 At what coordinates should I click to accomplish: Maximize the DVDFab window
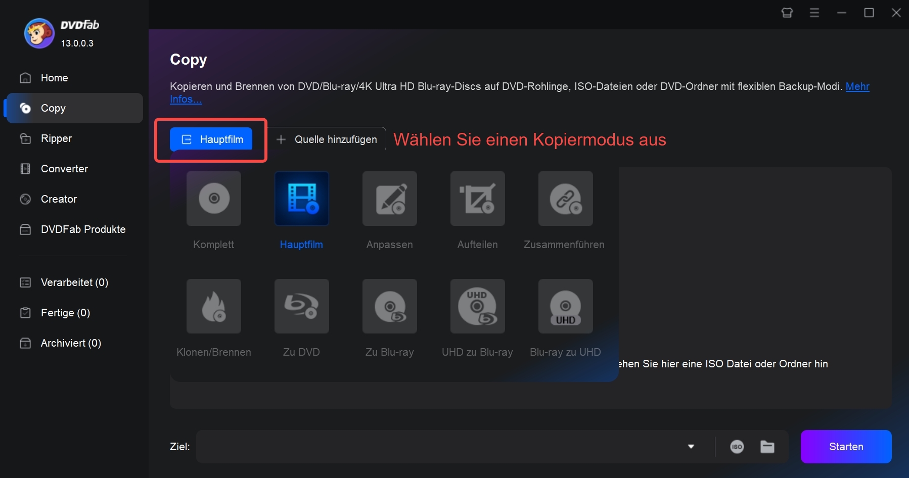coord(869,13)
